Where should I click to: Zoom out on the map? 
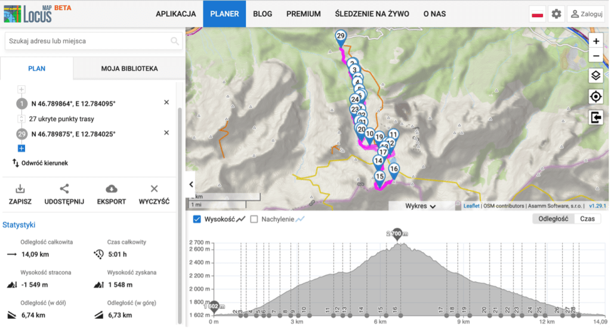point(595,56)
